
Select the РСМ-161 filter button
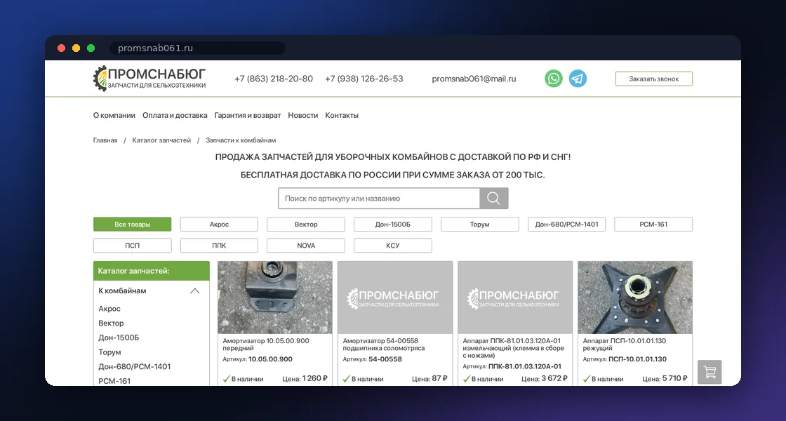[653, 224]
